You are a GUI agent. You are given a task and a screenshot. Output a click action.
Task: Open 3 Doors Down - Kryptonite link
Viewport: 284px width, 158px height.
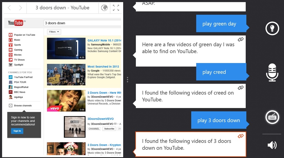pos(104,145)
